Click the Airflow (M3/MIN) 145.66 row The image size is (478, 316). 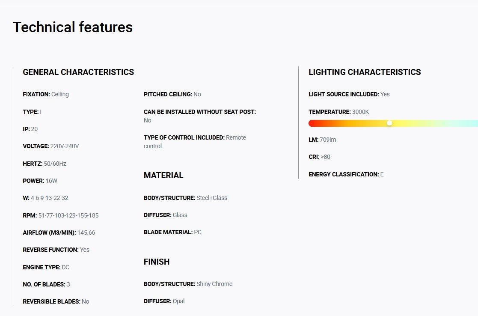(x=59, y=233)
